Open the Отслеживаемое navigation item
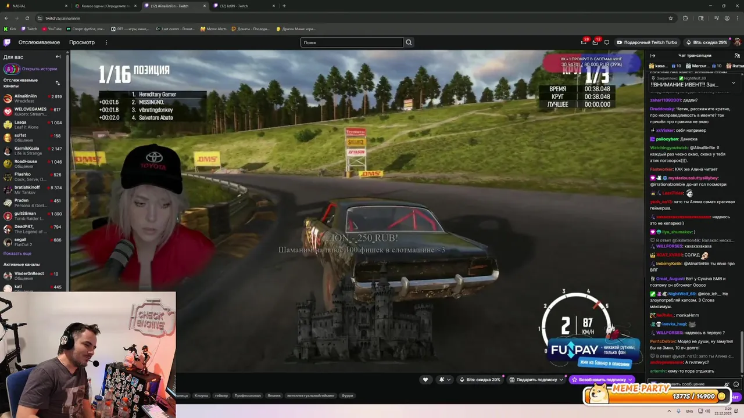Screen dimensions: 744x418 39,42
